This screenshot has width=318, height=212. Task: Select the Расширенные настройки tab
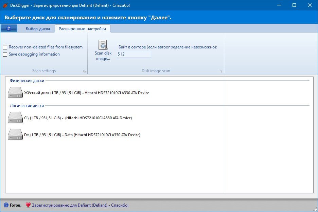coord(82,29)
